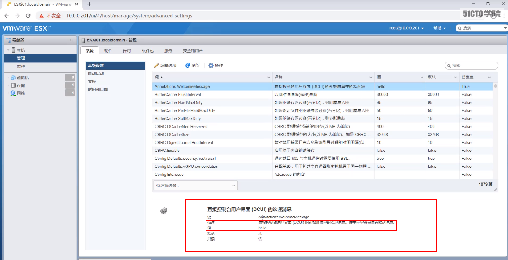Switch to the 安全和用户 tab
The height and width of the screenshot is (260, 508).
click(193, 50)
